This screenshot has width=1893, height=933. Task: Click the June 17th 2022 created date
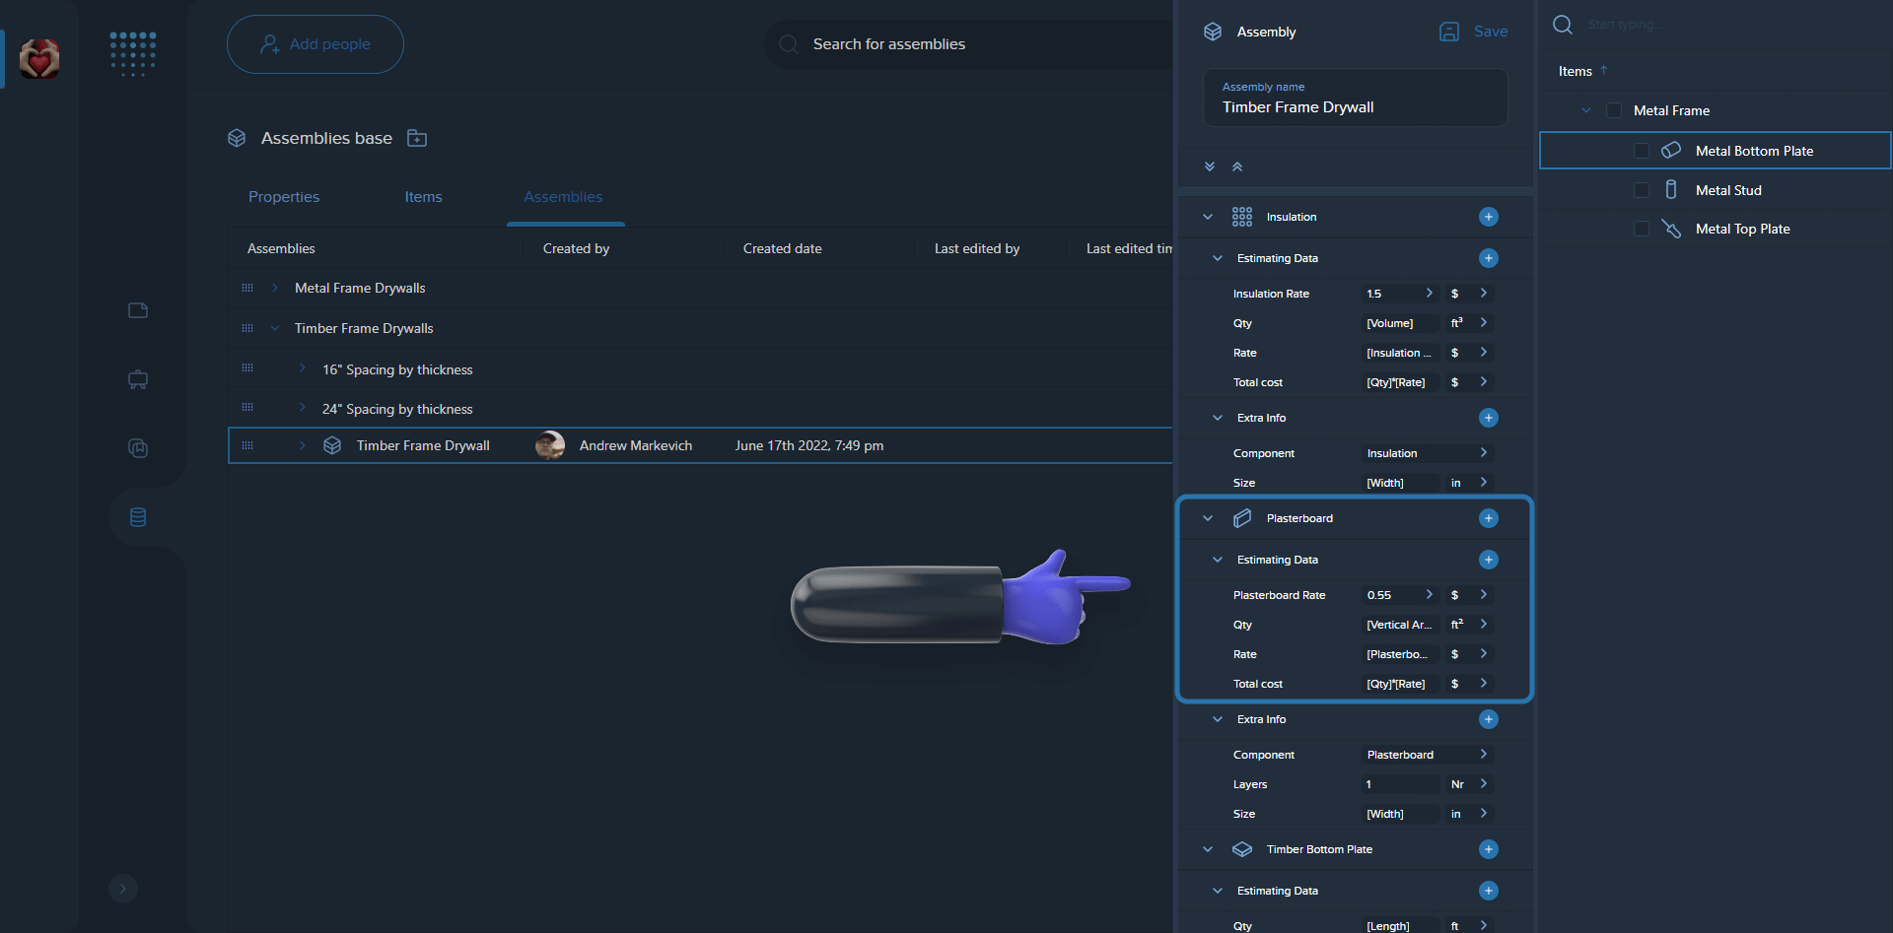809,445
